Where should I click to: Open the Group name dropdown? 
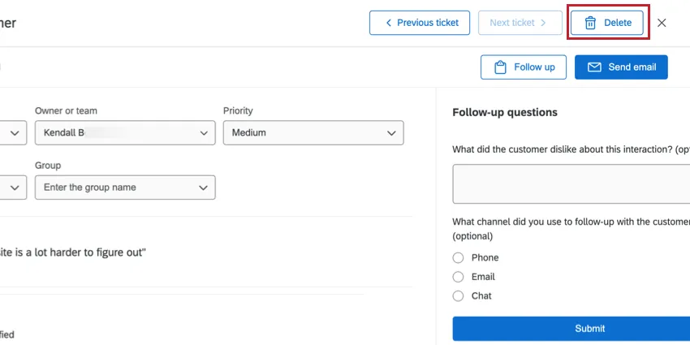click(125, 188)
